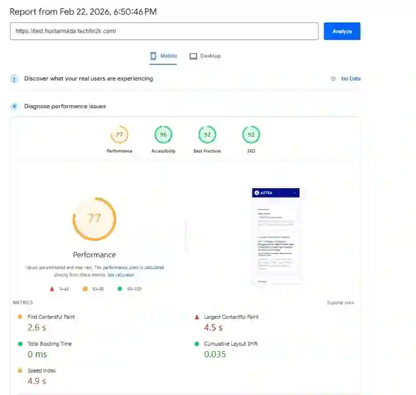Screen dimensions: 416x395
Task: Switch to the Desktop tab
Action: [x=205, y=56]
